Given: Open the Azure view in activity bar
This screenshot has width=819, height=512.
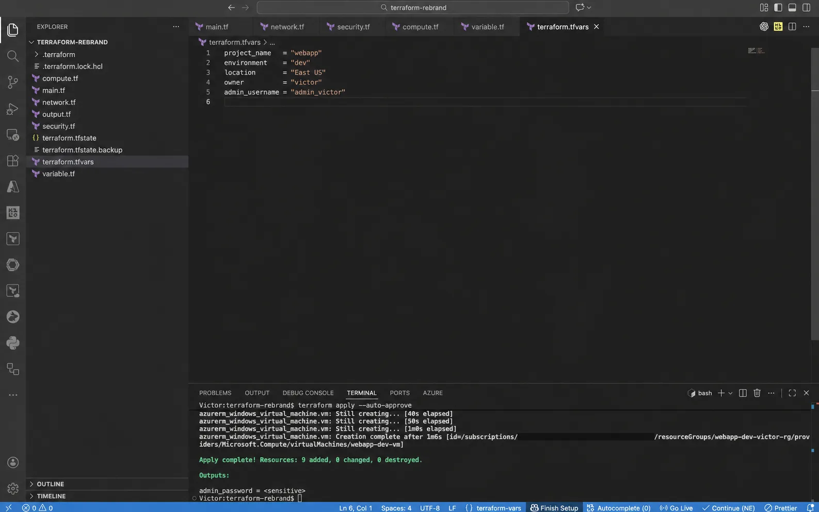Looking at the screenshot, I should coord(13,187).
